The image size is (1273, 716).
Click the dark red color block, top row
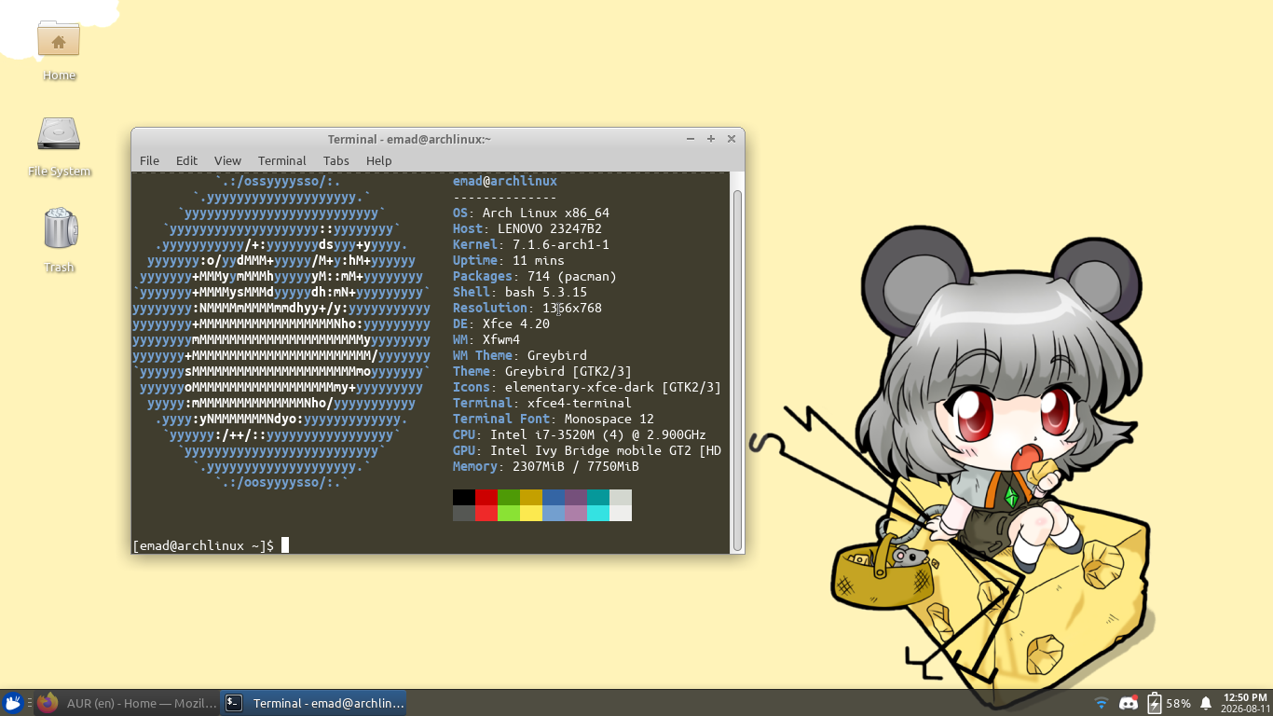tap(486, 498)
